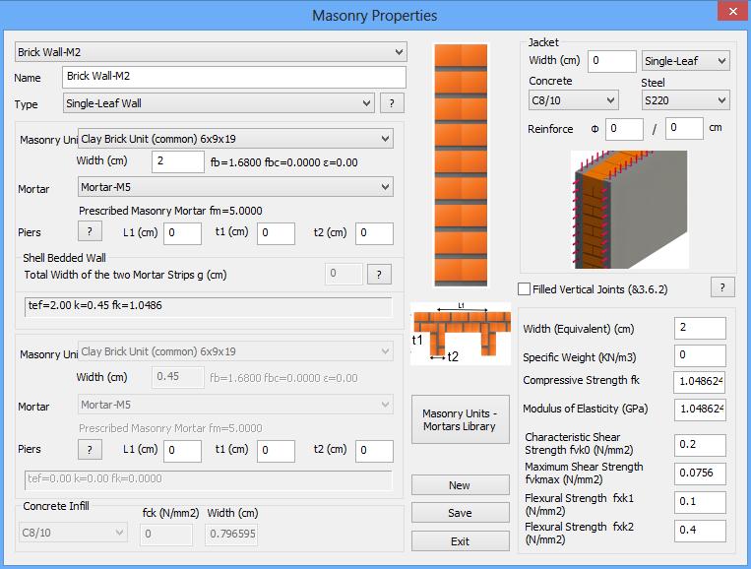Open the Steel S220 dropdown
The image size is (751, 569).
[x=685, y=100]
